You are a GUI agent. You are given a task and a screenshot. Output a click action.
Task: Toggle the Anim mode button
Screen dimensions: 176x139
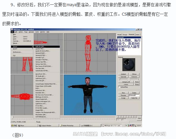point(139,118)
